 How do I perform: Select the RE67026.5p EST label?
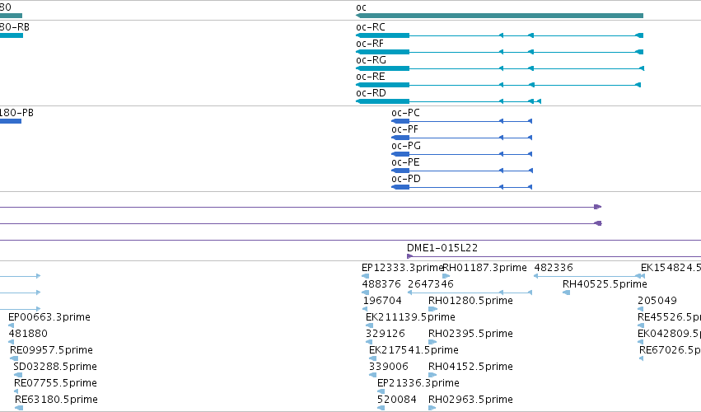point(671,350)
